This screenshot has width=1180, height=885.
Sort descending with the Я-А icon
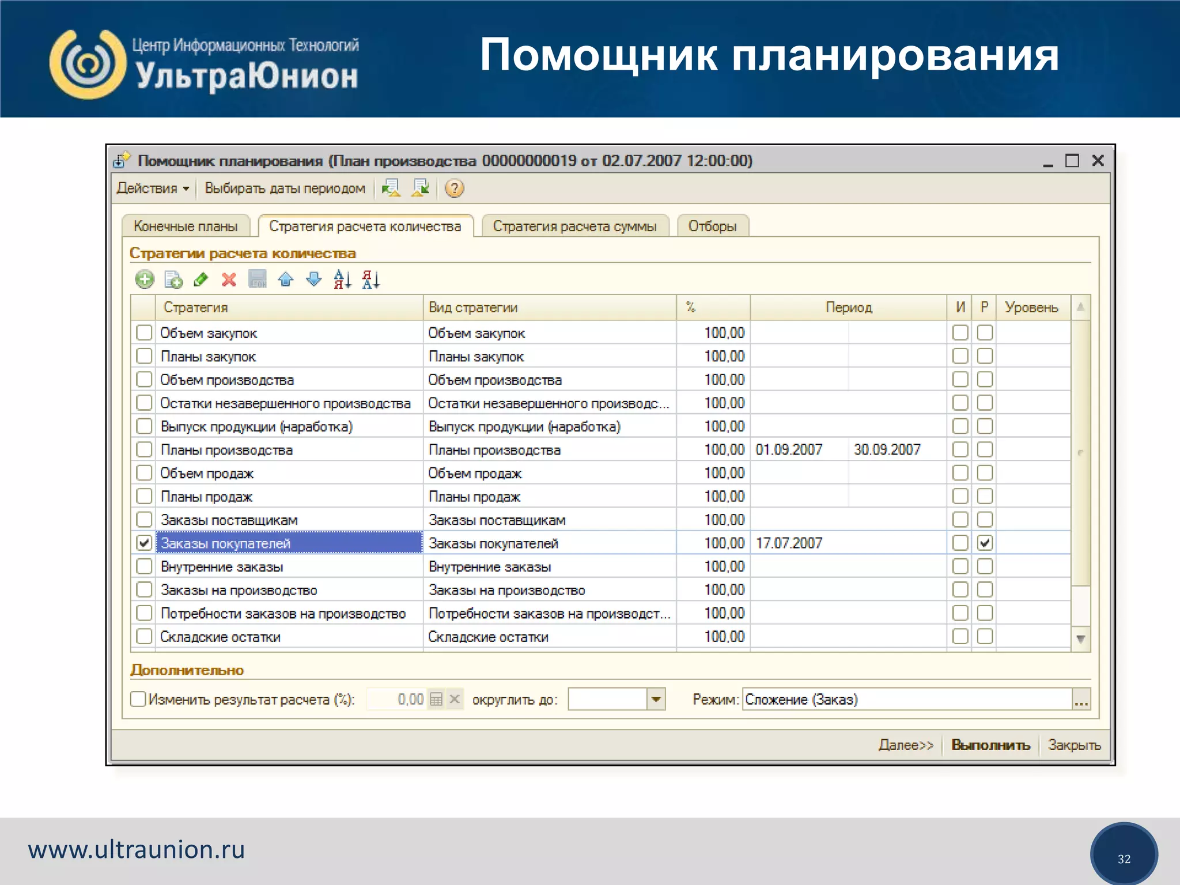pyautogui.click(x=371, y=280)
